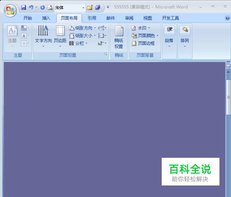Open the 分栏 columns dropdown
This screenshot has height=197, width=231.
pyautogui.click(x=78, y=43)
